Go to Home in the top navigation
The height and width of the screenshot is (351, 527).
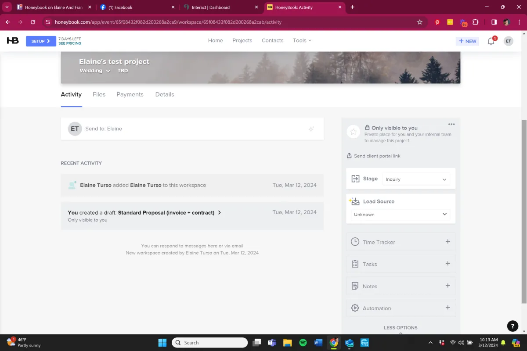(x=215, y=40)
